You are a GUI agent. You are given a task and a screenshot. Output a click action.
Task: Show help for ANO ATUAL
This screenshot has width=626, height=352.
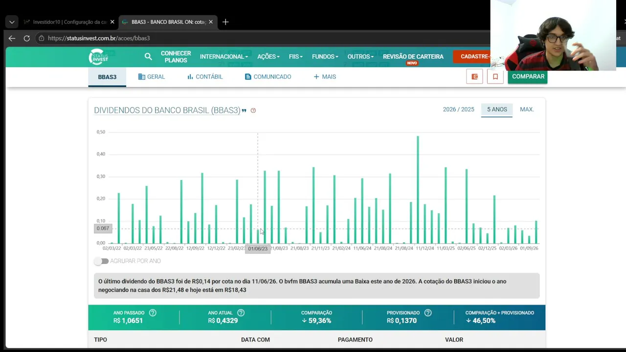point(241,313)
